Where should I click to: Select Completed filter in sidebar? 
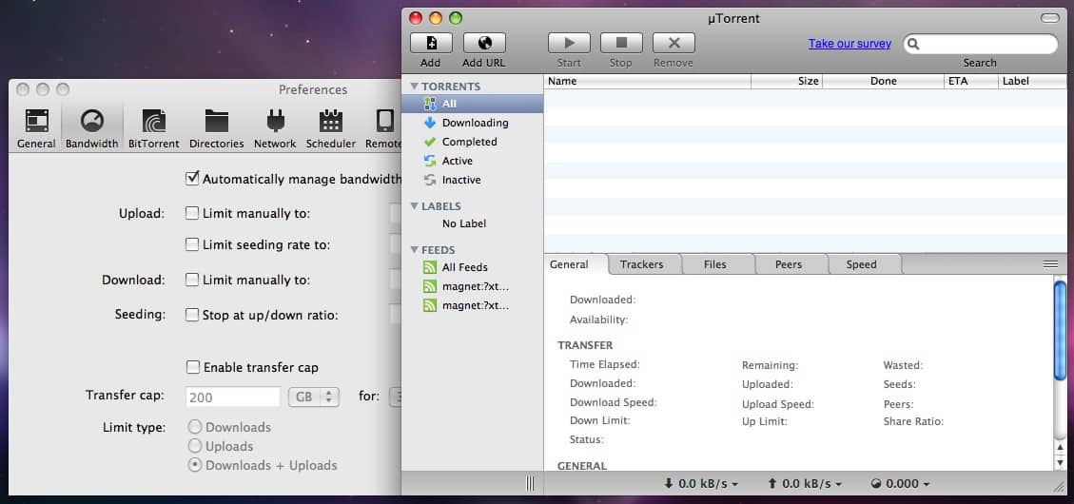pyautogui.click(x=473, y=142)
